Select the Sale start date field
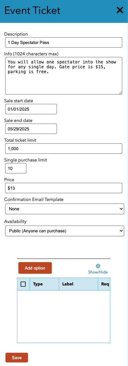Screen dimensions: 128x366 tap(31, 109)
